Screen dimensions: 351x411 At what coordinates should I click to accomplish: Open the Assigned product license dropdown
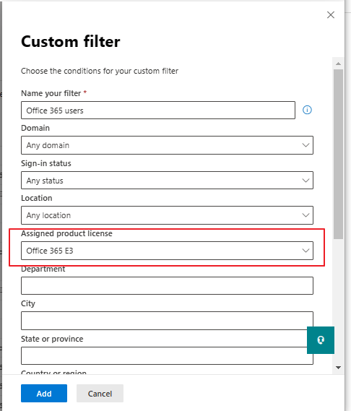coord(167,251)
